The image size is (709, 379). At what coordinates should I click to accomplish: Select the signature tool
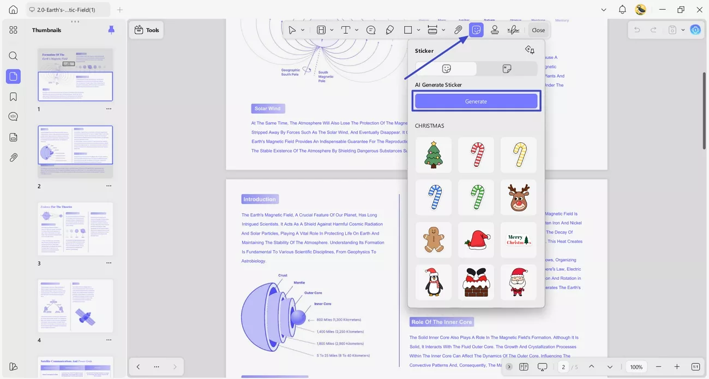[x=513, y=30]
